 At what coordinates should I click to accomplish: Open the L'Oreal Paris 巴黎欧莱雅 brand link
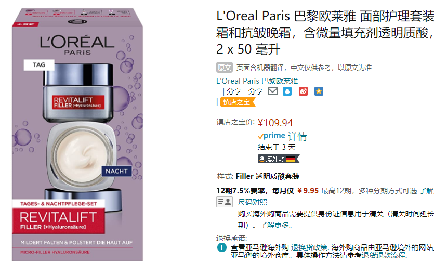coord(257,81)
